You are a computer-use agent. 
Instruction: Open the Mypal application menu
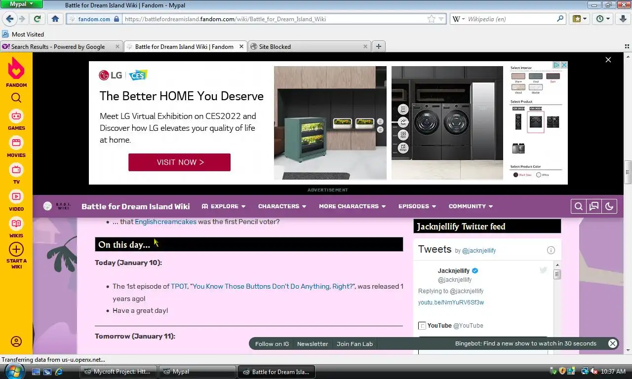coord(21,4)
